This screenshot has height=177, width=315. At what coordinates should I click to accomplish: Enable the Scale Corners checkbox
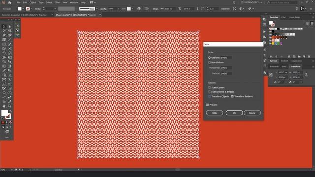(209, 88)
